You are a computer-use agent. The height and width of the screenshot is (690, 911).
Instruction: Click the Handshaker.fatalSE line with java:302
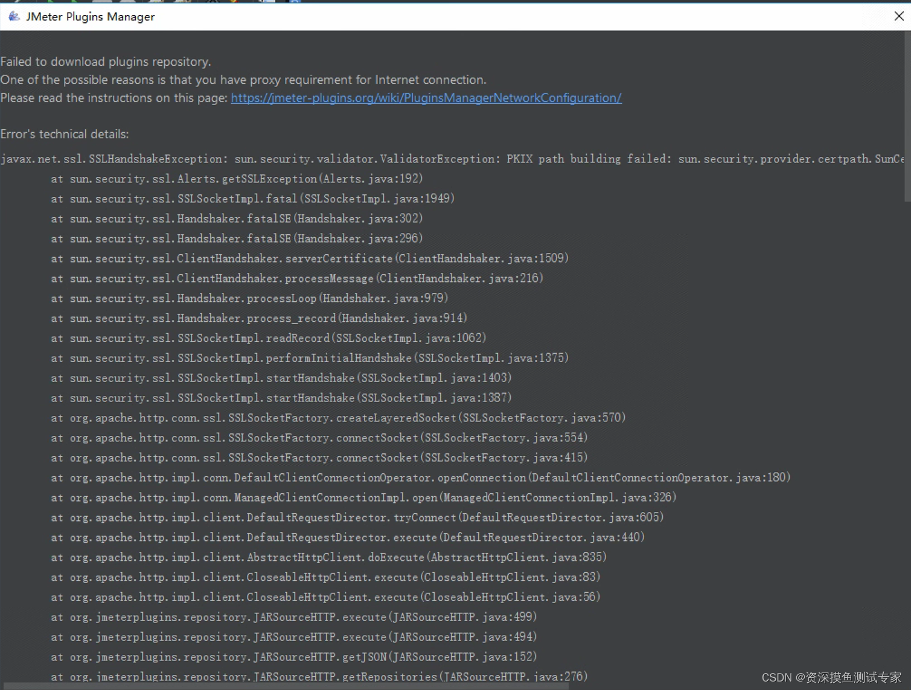(x=237, y=219)
